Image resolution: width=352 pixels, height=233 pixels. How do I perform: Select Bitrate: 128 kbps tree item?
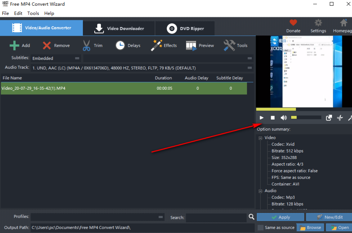coord(287,204)
